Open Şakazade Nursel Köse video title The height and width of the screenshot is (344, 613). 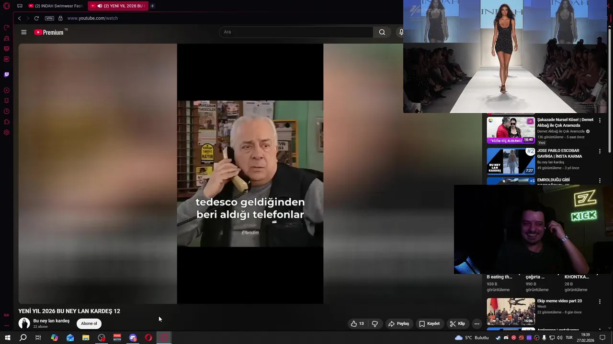[x=565, y=122]
